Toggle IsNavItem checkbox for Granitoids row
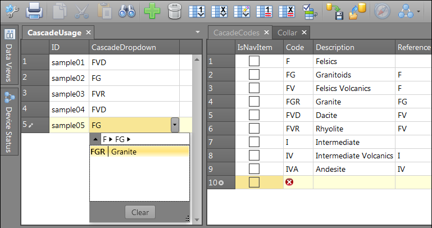The width and height of the screenshot is (432, 228). tap(254, 75)
